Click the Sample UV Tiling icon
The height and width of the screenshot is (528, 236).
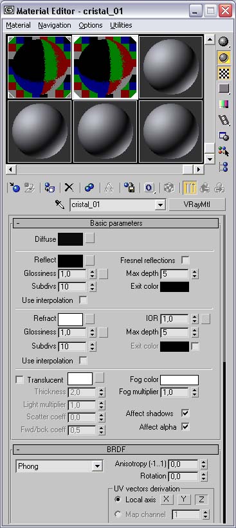[x=224, y=89]
